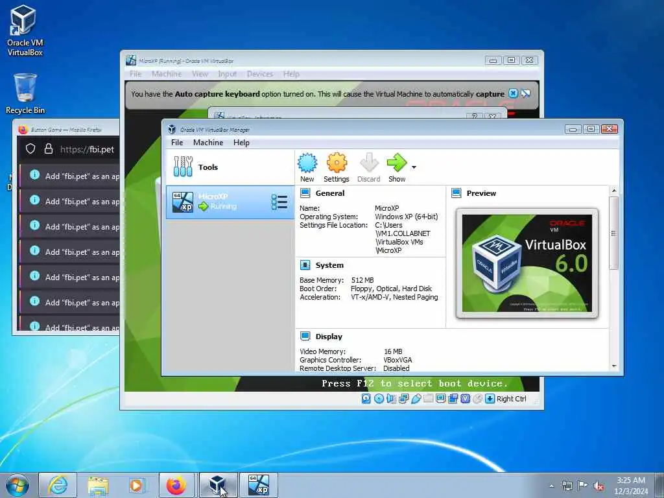The width and height of the screenshot is (664, 498).
Task: Click the System section header link
Action: pos(329,265)
